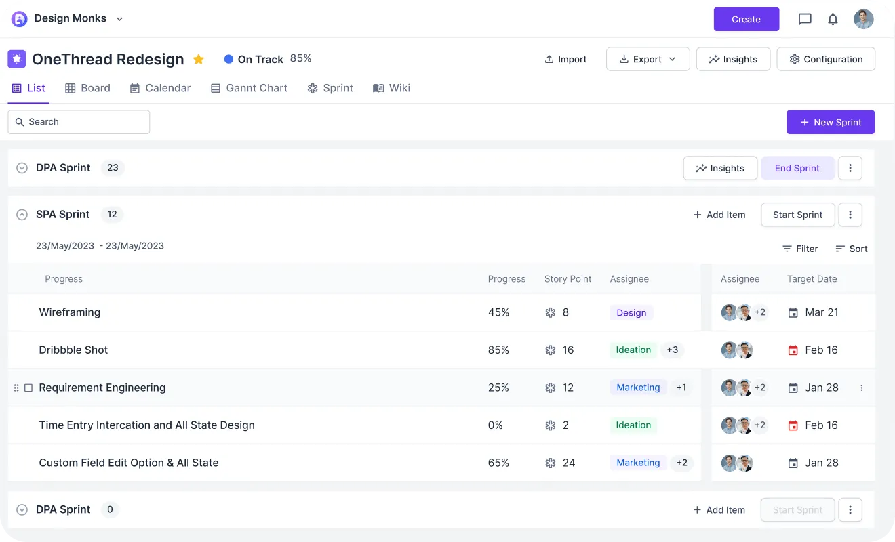Switch to the Gannt Chart tab

(249, 88)
